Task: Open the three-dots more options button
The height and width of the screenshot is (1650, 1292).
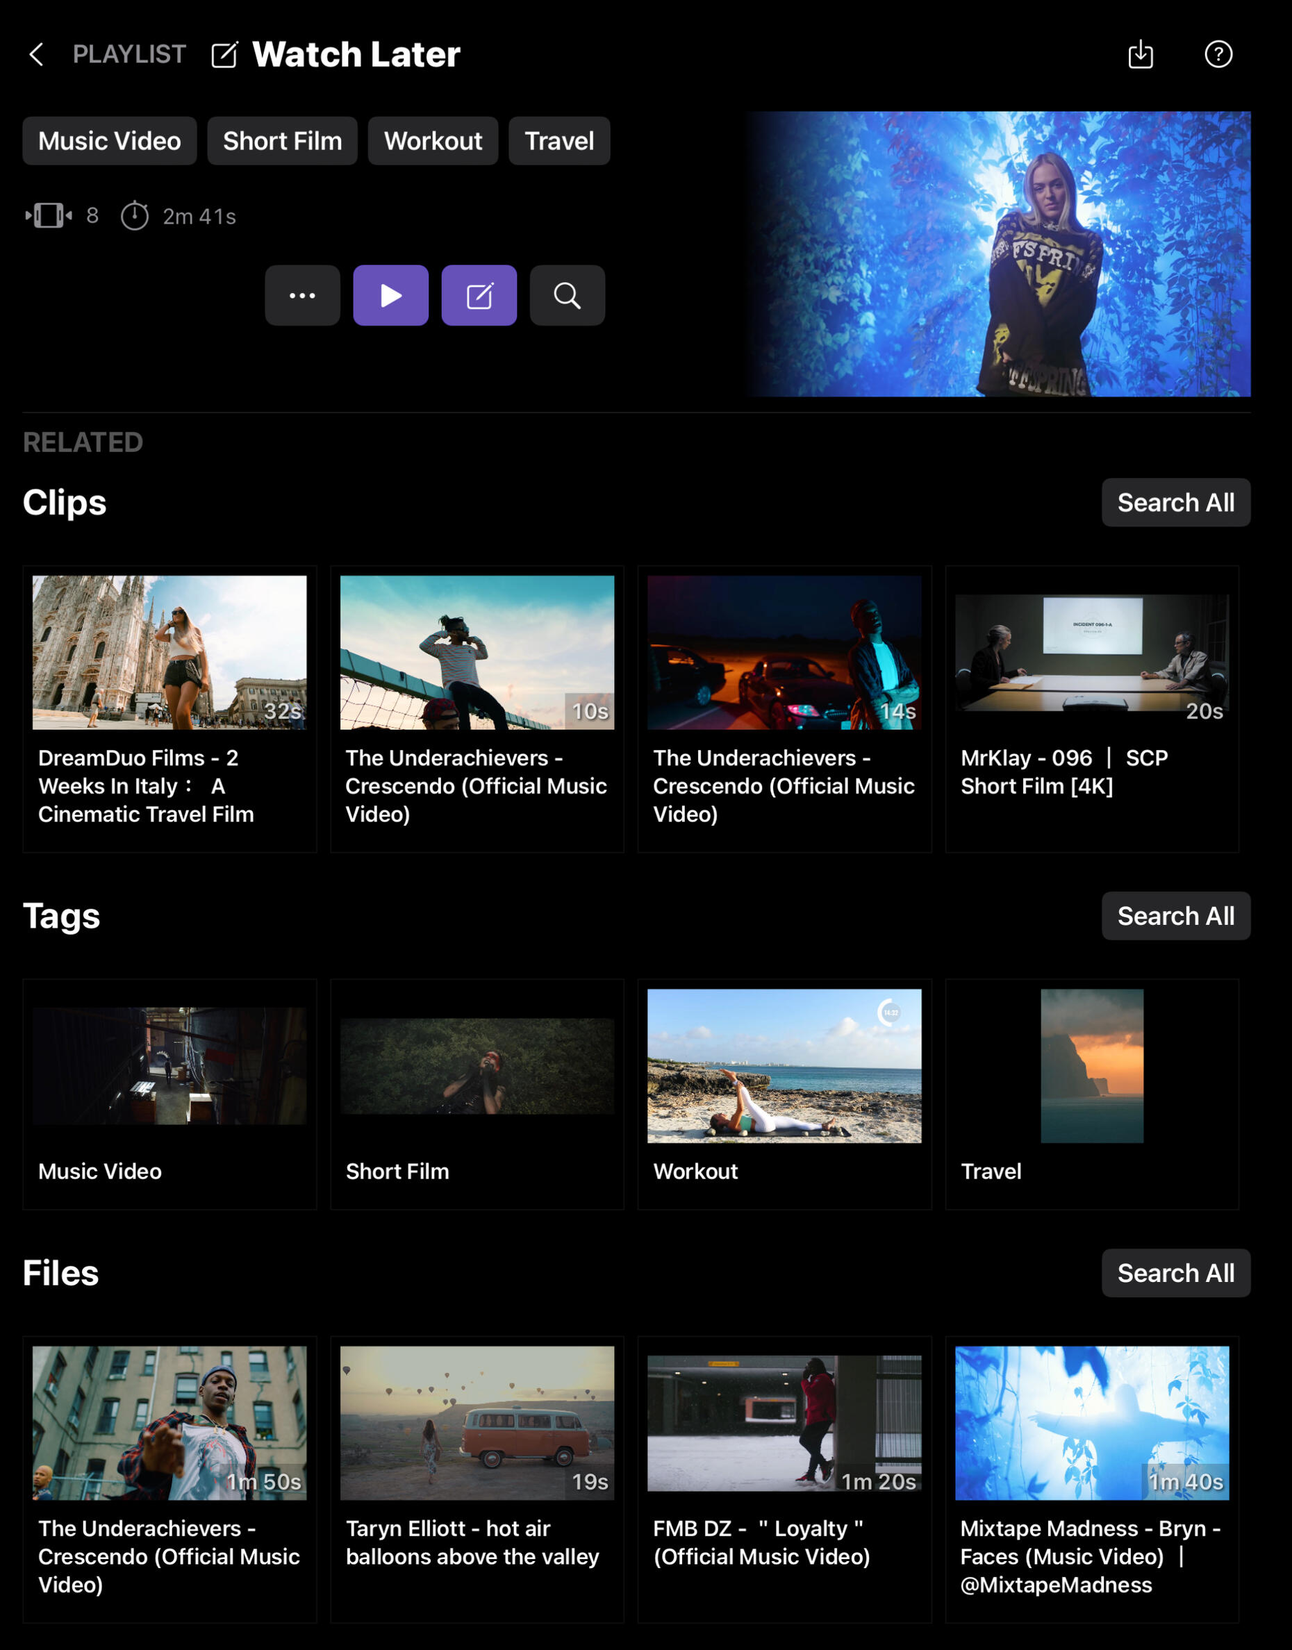Action: click(x=303, y=296)
